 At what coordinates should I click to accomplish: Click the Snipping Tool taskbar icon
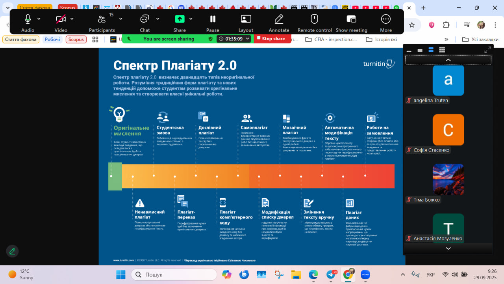[279, 275]
